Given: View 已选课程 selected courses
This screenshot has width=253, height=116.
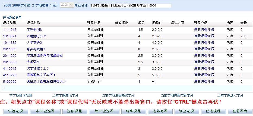Looking at the screenshot, I should (x=213, y=111).
